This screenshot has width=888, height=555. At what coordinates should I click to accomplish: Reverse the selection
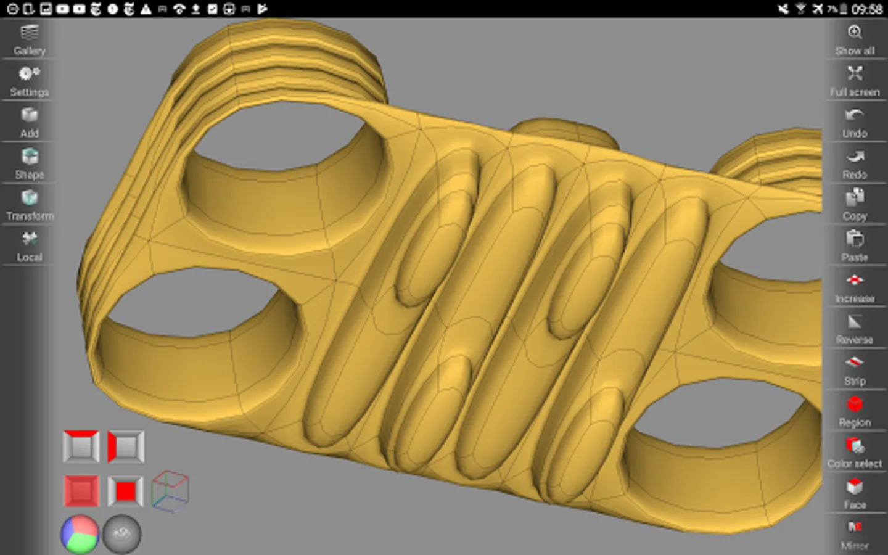click(x=855, y=329)
